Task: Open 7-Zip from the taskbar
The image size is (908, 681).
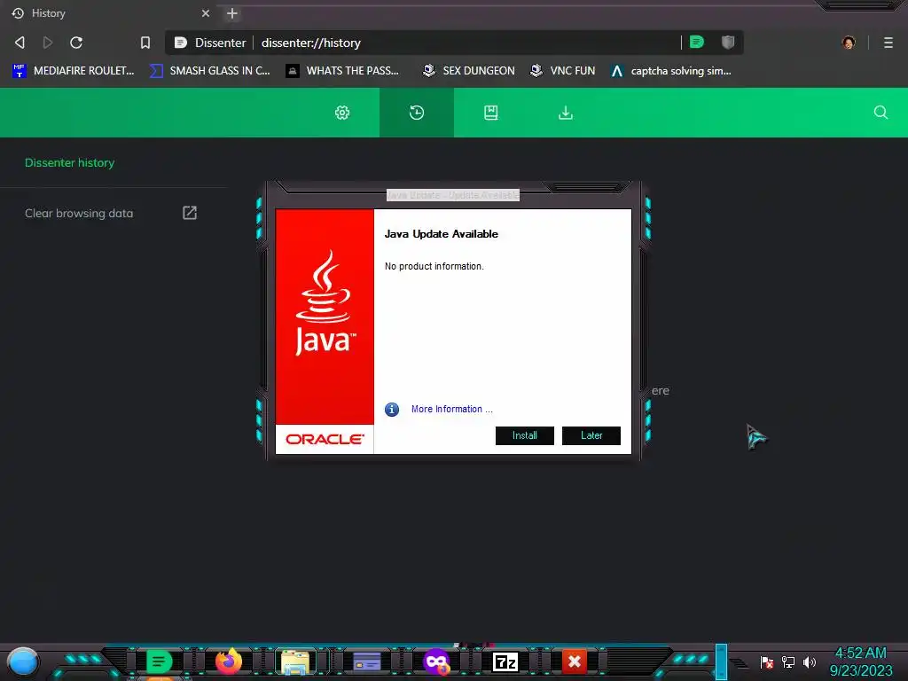Action: [505, 661]
